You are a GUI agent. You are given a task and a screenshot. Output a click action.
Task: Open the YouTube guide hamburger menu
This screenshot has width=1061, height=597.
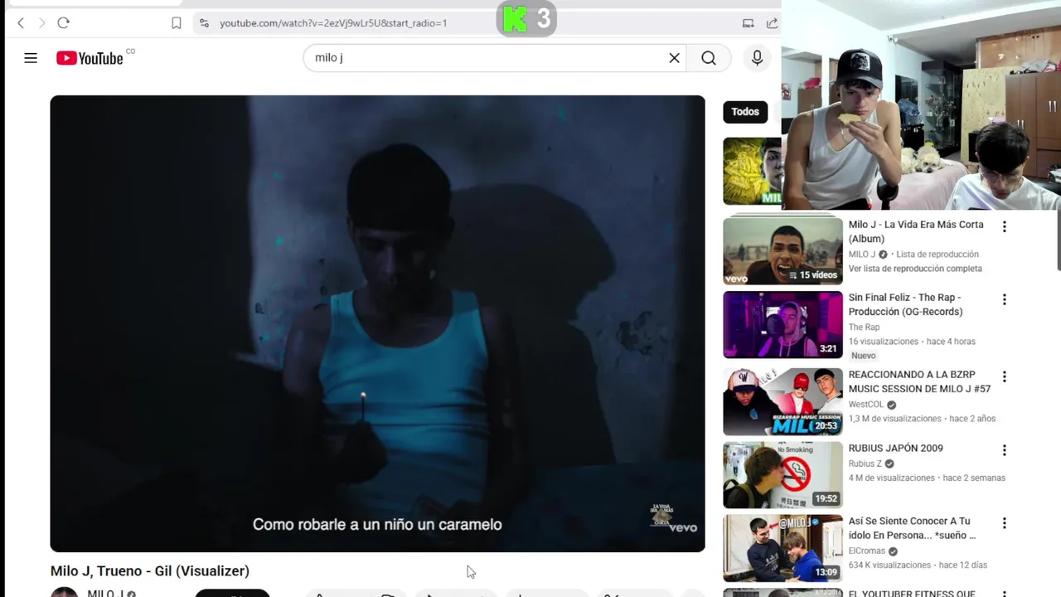[x=31, y=58]
